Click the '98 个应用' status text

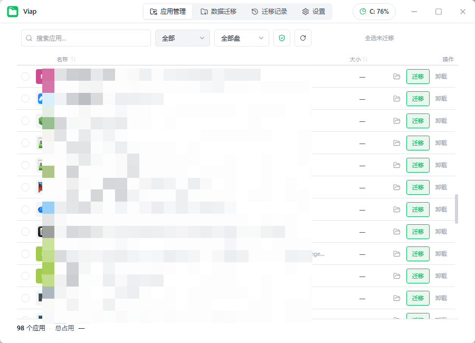tap(31, 328)
